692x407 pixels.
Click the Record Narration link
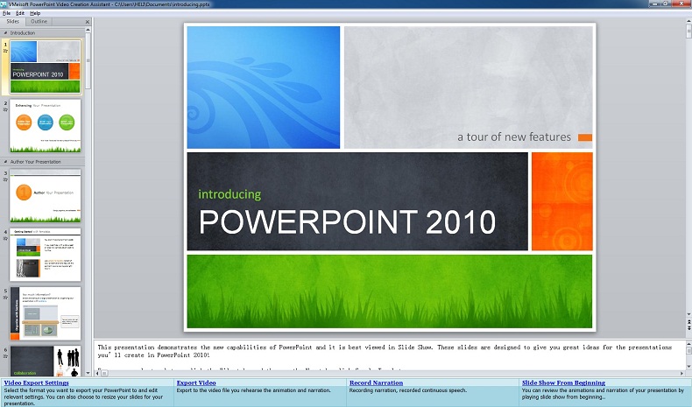point(376,382)
